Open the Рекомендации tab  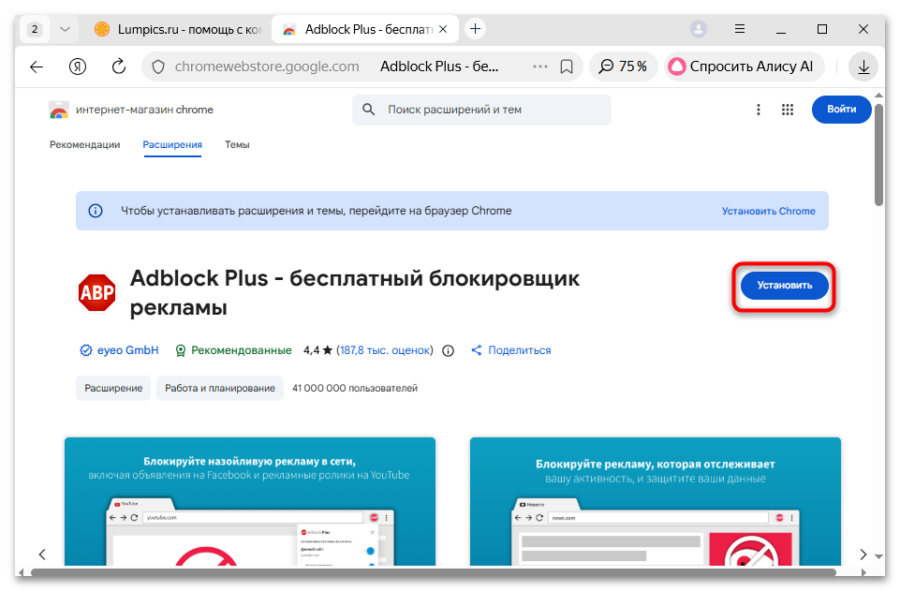[x=85, y=144]
